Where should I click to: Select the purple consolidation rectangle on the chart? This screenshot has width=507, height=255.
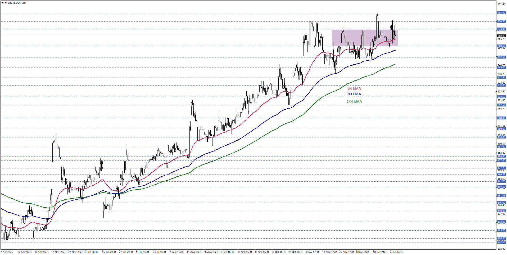(365, 38)
